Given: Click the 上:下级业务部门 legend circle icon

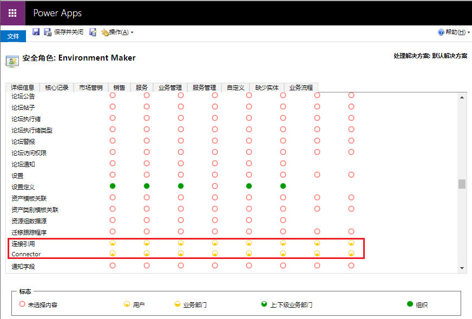Looking at the screenshot, I should point(264,304).
